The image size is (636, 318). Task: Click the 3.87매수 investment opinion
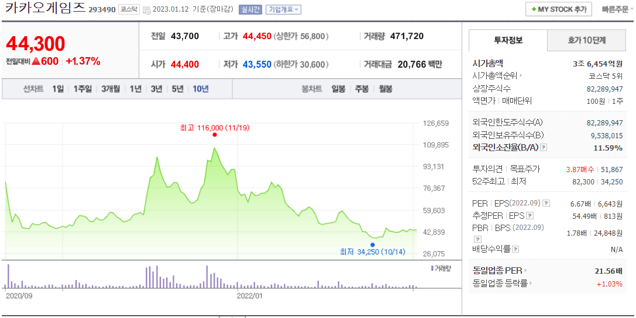tap(580, 169)
